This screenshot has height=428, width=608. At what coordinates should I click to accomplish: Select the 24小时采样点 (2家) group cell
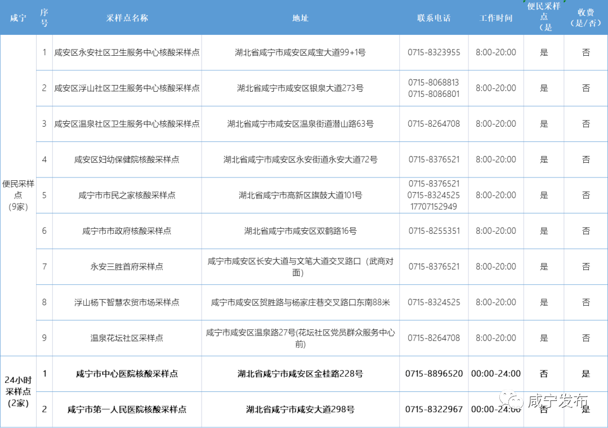pyautogui.click(x=18, y=391)
